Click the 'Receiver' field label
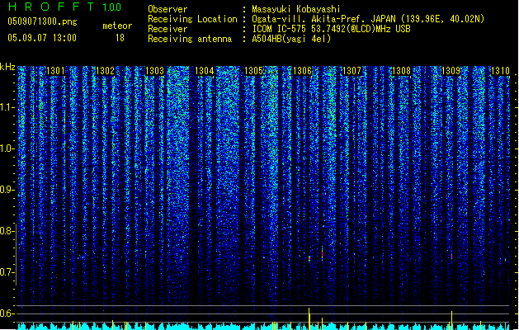Image resolution: width=519 pixels, height=330 pixels. (167, 29)
